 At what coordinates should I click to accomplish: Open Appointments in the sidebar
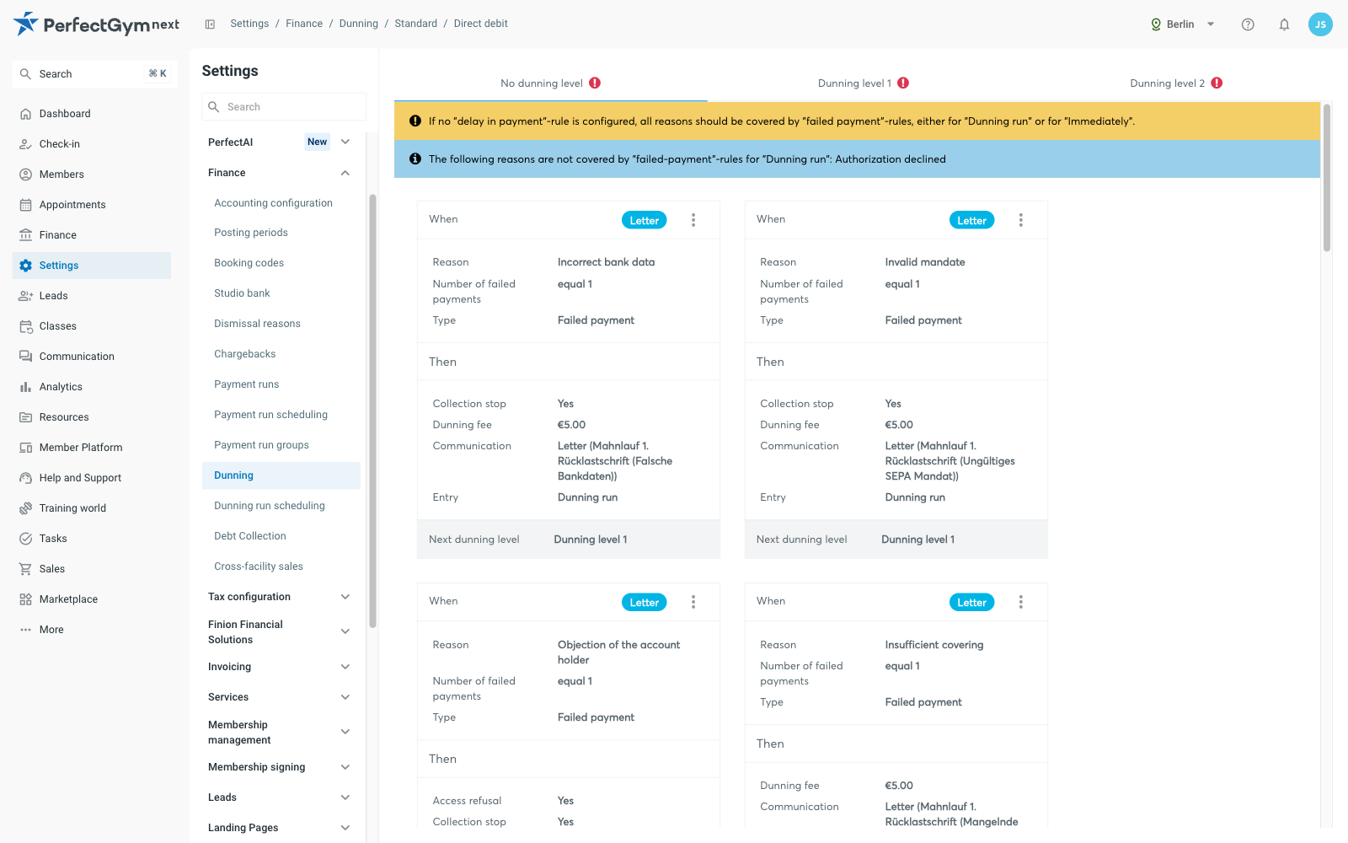coord(92,205)
